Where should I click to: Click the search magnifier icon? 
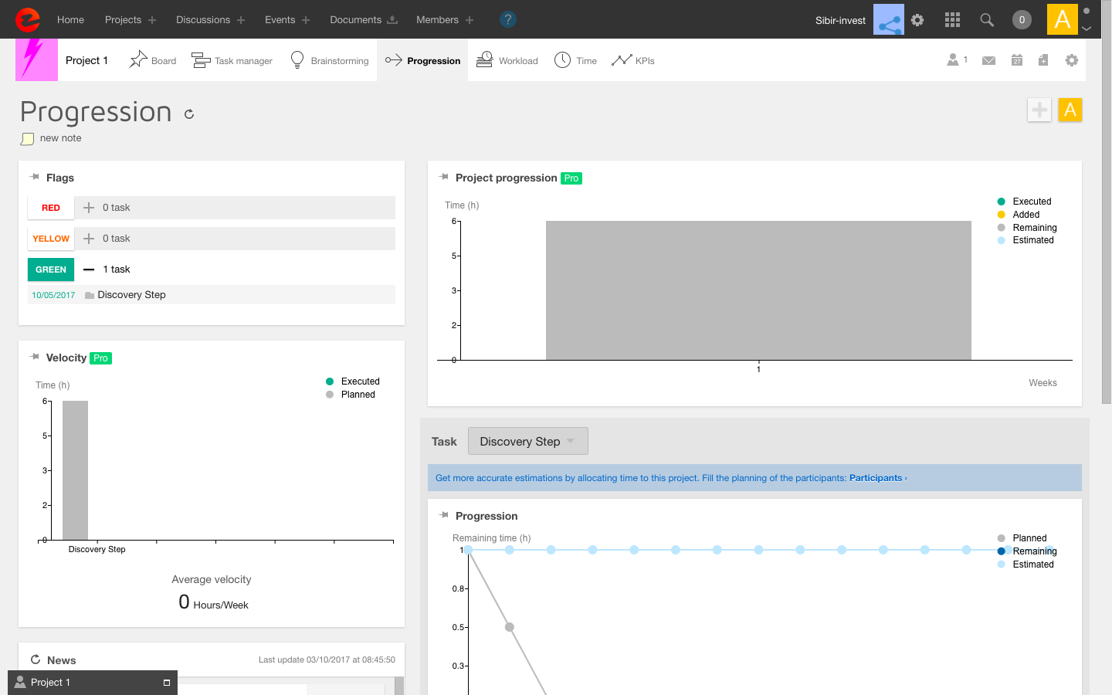pos(987,20)
